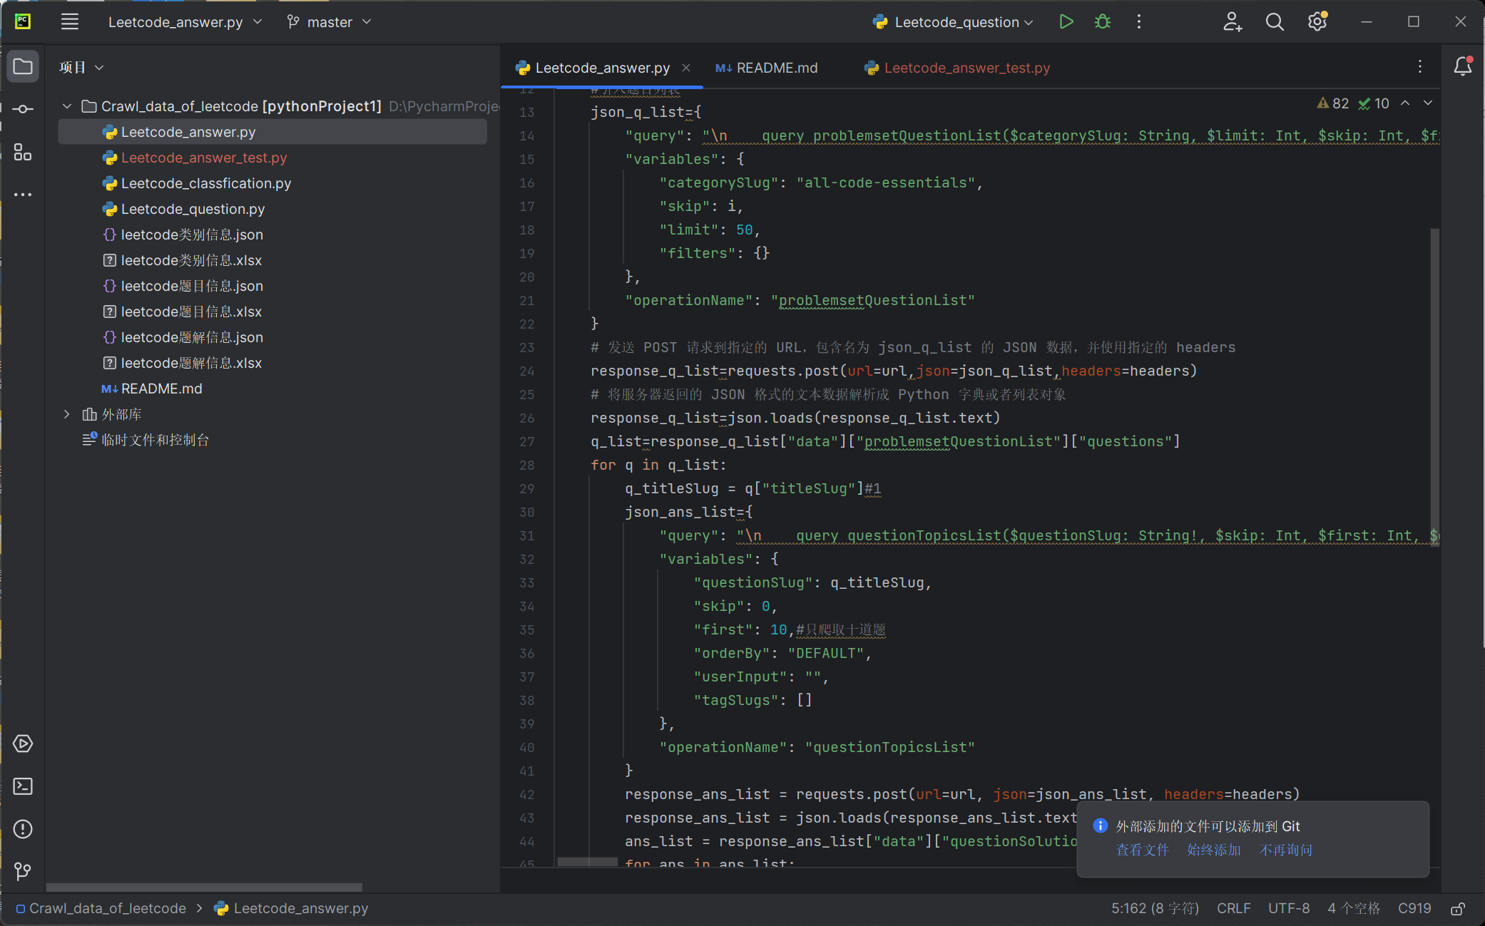Image resolution: width=1485 pixels, height=926 pixels.
Task: Click line number 28 in gutter
Action: [x=527, y=465]
